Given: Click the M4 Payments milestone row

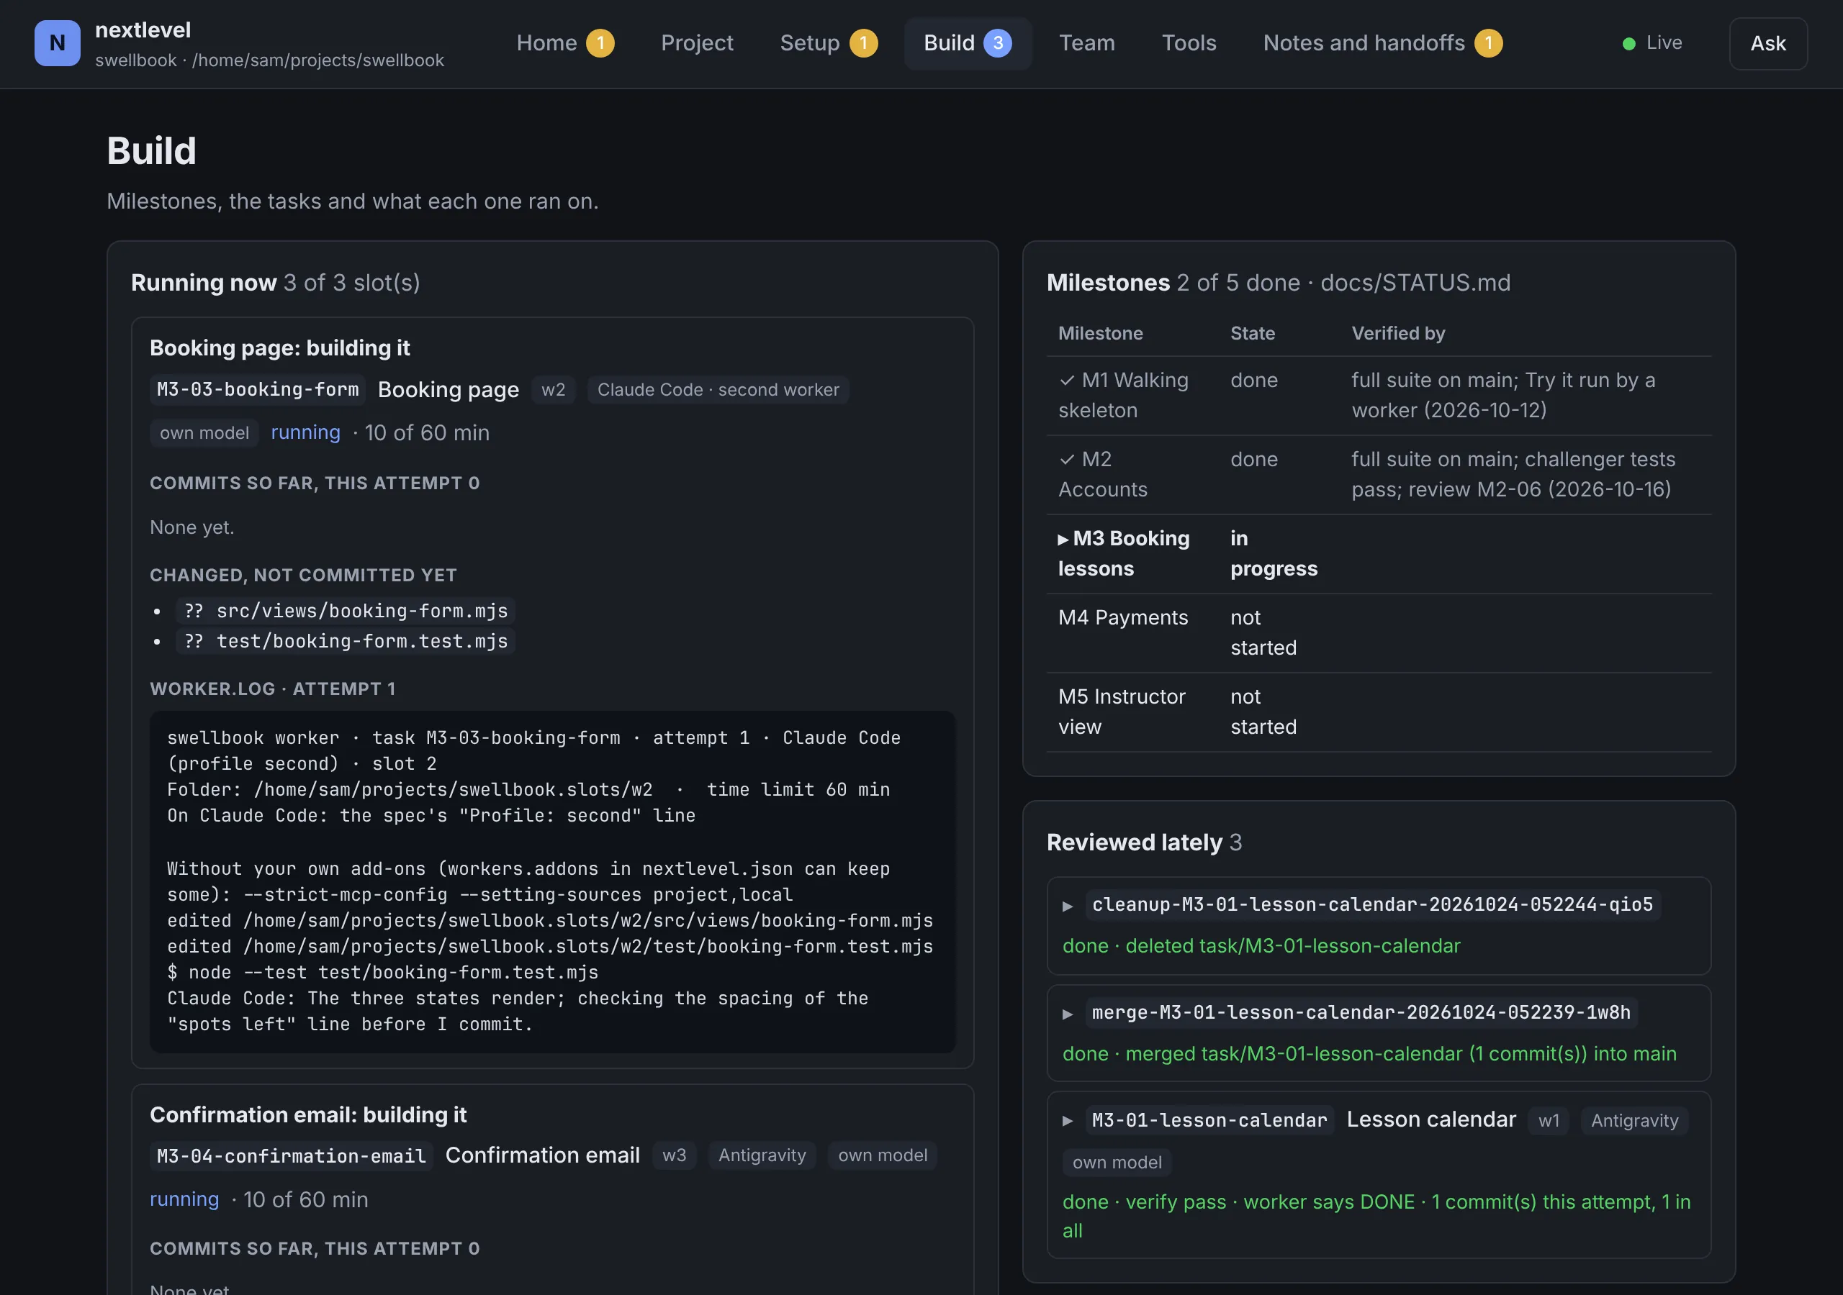Looking at the screenshot, I should point(1378,633).
